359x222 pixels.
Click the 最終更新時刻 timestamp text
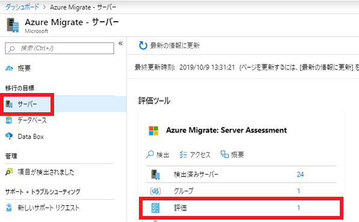pos(185,67)
